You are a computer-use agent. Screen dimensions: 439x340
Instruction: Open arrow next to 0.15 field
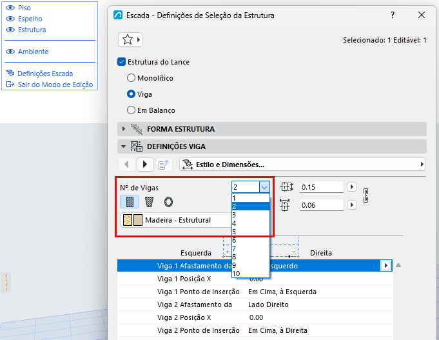(351, 187)
